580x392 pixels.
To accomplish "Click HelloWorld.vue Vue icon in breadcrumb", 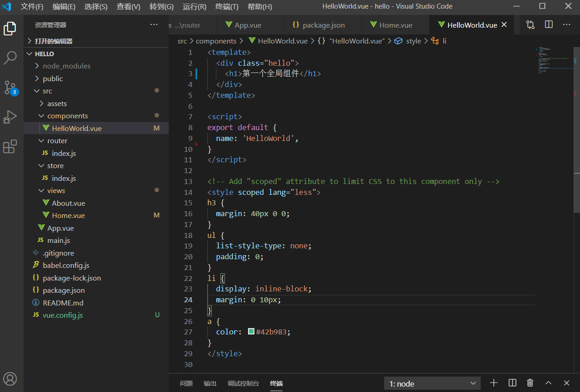I will click(252, 41).
